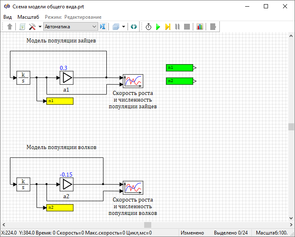Click the green refresh arrows icon
Image resolution: width=295 pixels, height=237 pixels.
pos(133,27)
